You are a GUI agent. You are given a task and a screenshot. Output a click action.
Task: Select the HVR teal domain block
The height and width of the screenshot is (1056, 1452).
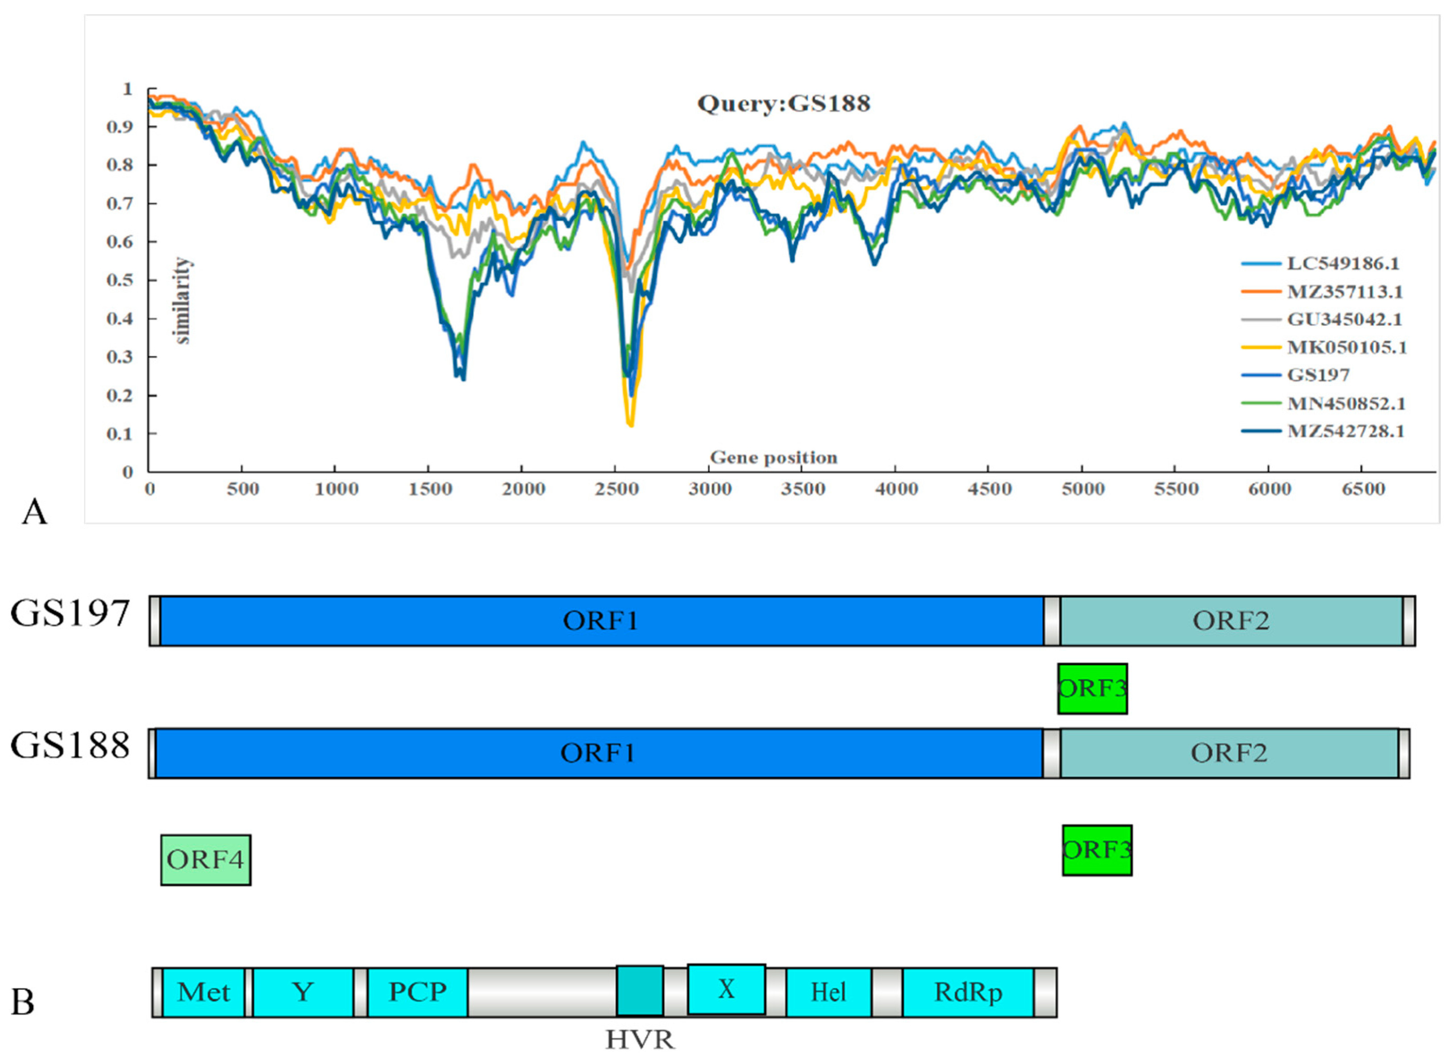tap(640, 991)
